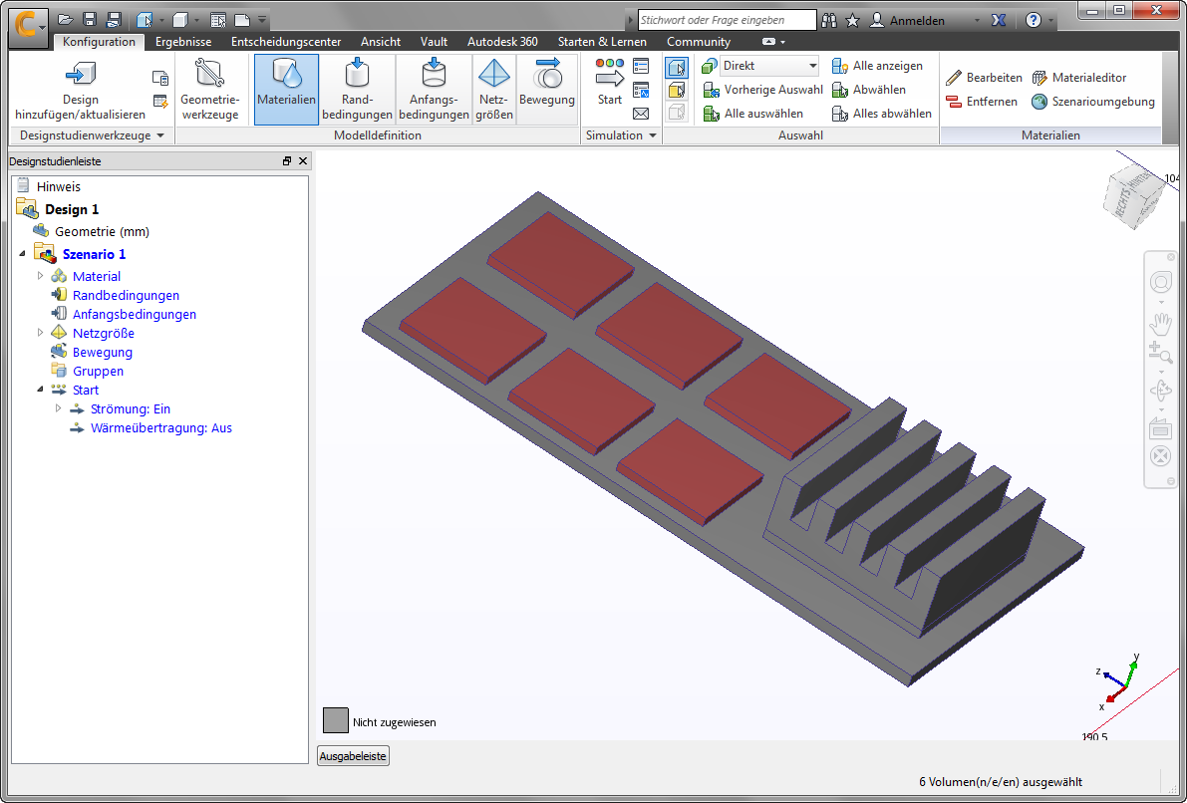Click Abwählen in Auswahl panel

(869, 90)
